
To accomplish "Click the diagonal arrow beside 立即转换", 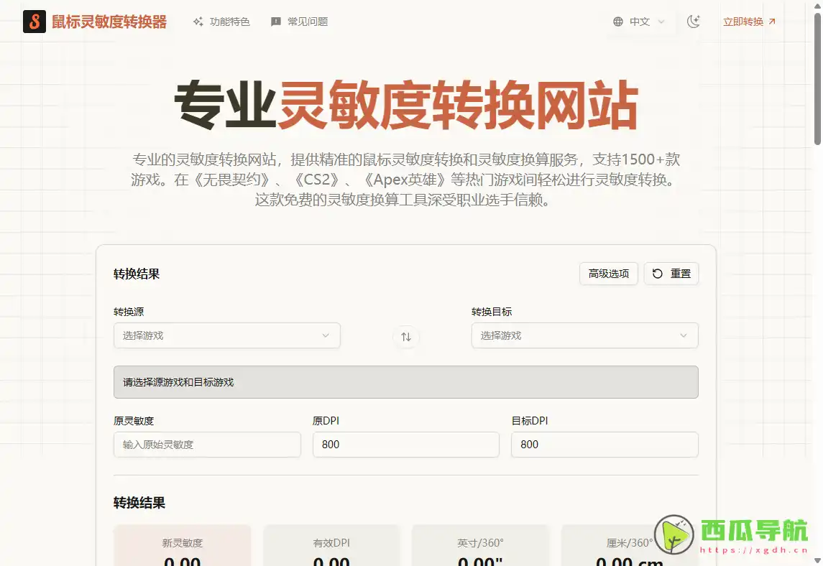I will click(x=772, y=22).
